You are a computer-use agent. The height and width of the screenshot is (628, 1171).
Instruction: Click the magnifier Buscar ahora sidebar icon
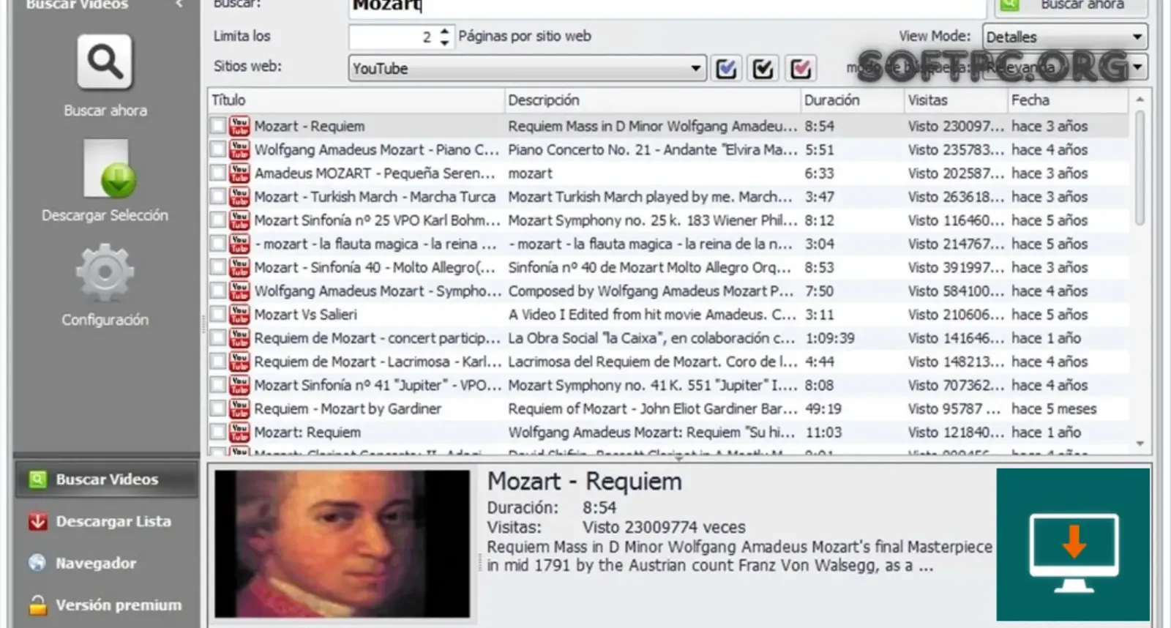pos(105,62)
